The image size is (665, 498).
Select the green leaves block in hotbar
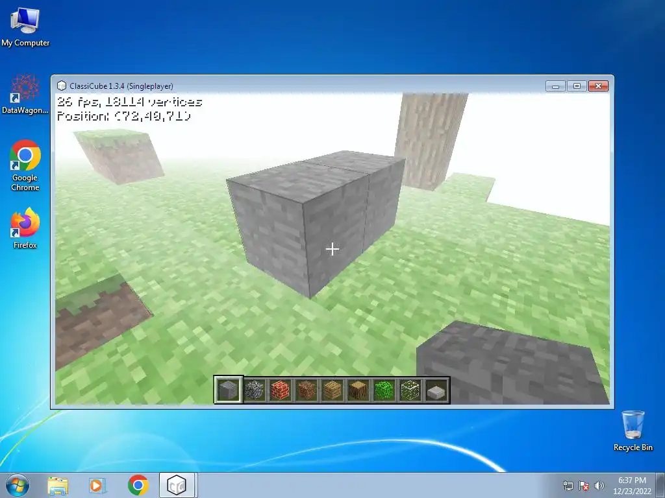384,390
